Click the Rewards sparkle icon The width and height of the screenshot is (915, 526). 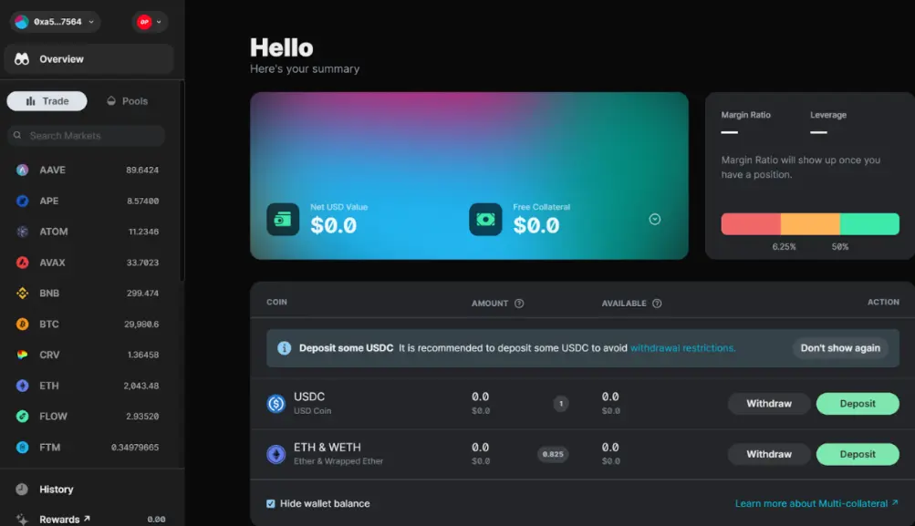pyautogui.click(x=22, y=519)
